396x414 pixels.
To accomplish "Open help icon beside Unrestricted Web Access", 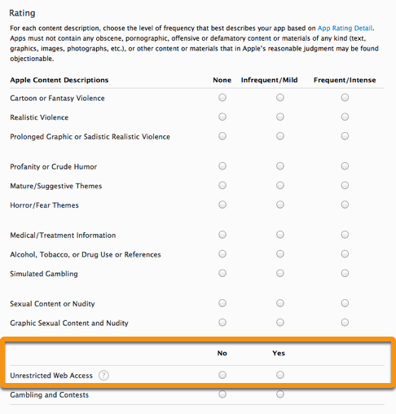I will pyautogui.click(x=103, y=376).
